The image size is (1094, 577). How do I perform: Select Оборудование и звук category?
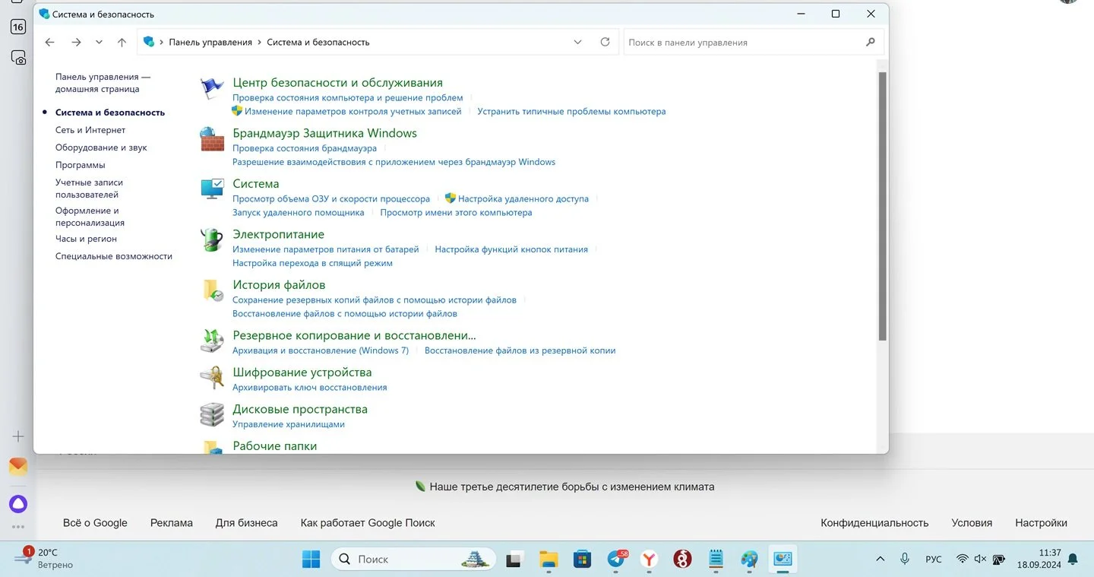pos(101,147)
